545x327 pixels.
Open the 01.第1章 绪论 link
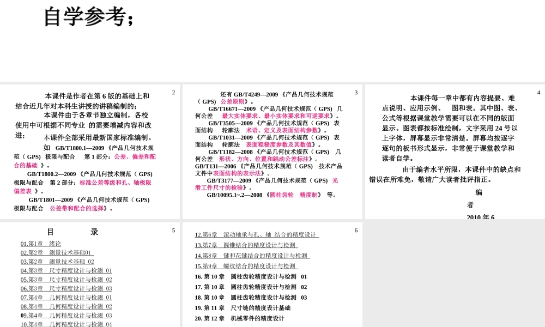(x=41, y=244)
